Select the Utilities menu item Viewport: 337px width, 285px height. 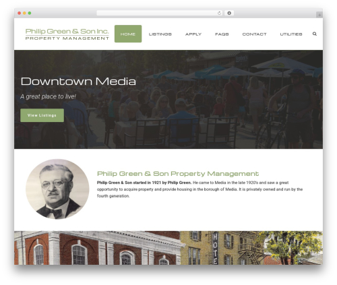291,34
